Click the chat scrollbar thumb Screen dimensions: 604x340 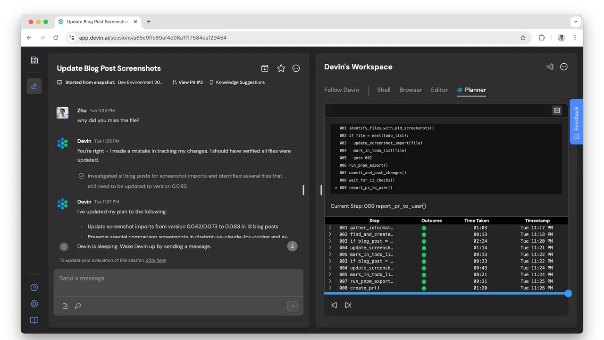(303, 190)
